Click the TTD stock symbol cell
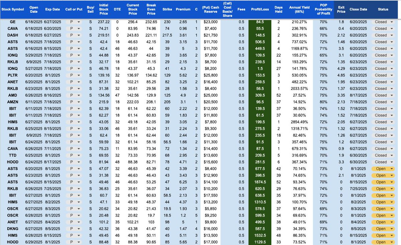 [13, 155]
